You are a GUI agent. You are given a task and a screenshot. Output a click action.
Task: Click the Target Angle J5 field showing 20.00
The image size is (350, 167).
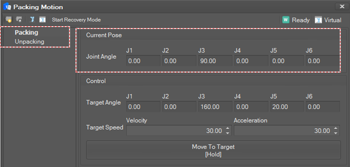287,107
